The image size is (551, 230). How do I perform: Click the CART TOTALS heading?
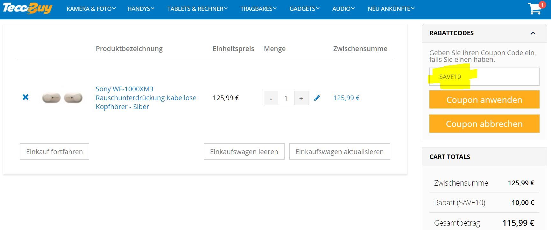click(x=450, y=157)
